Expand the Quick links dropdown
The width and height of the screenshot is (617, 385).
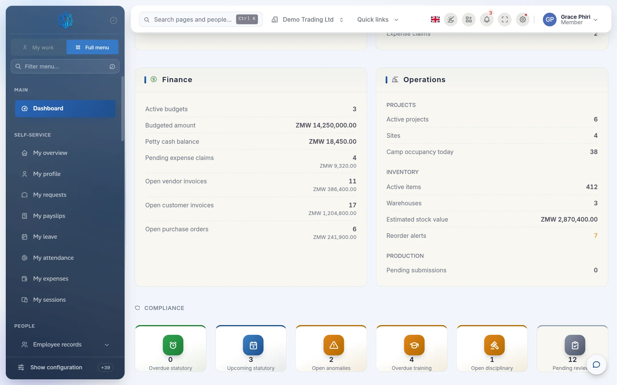[378, 19]
